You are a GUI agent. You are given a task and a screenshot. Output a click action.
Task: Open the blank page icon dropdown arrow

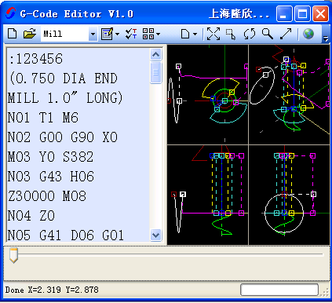195,34
